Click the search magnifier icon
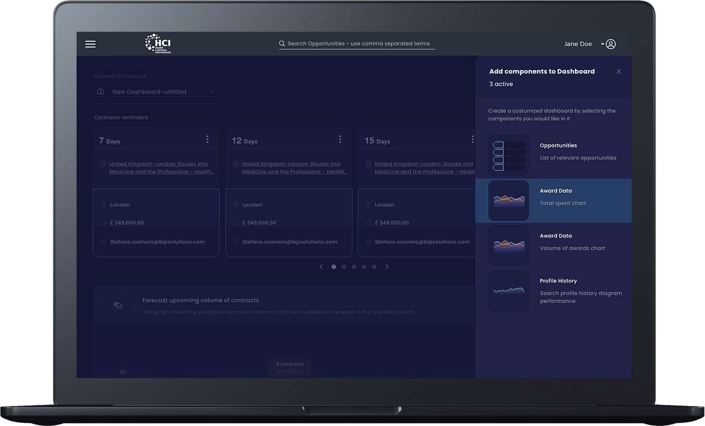 click(281, 43)
